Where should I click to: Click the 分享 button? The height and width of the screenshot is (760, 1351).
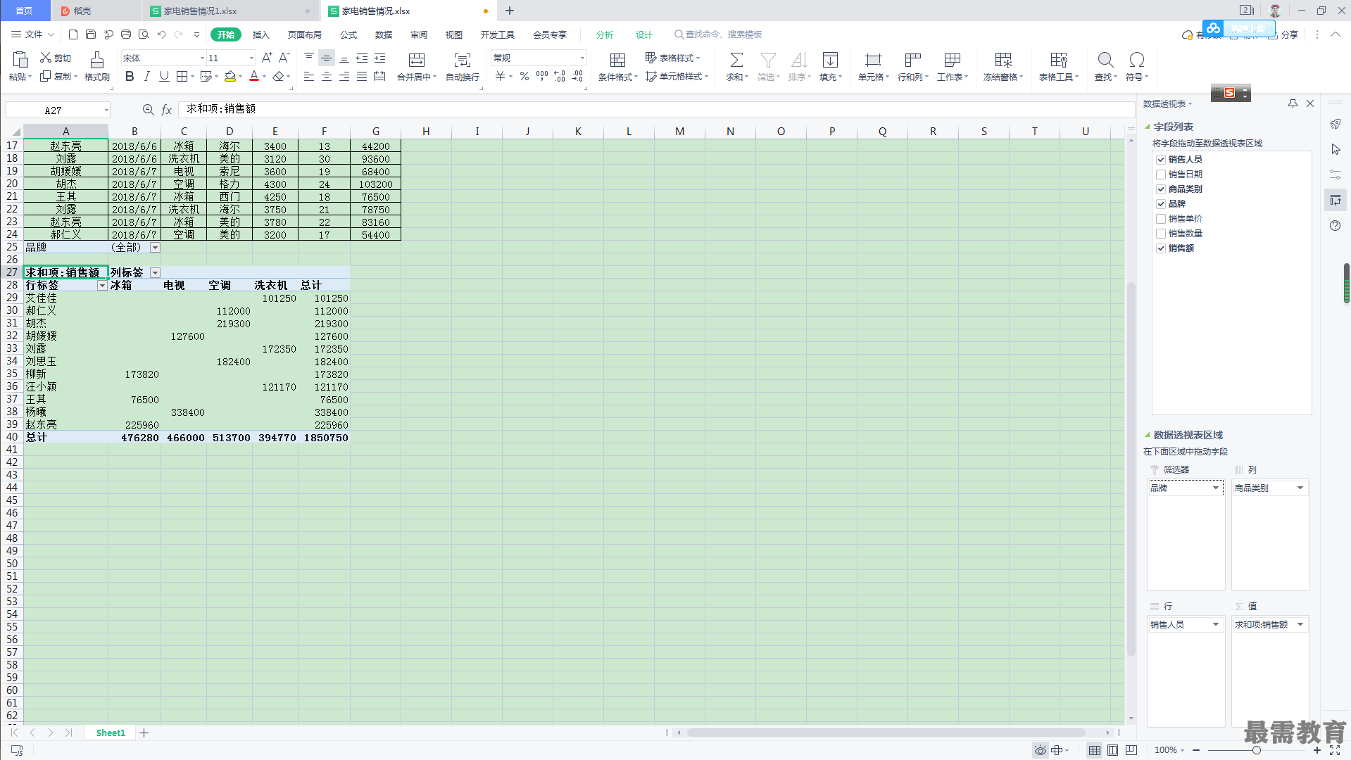coord(1283,34)
